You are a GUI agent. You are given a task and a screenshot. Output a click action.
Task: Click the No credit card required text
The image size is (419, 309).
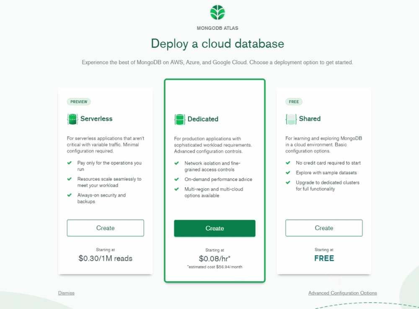coord(328,163)
